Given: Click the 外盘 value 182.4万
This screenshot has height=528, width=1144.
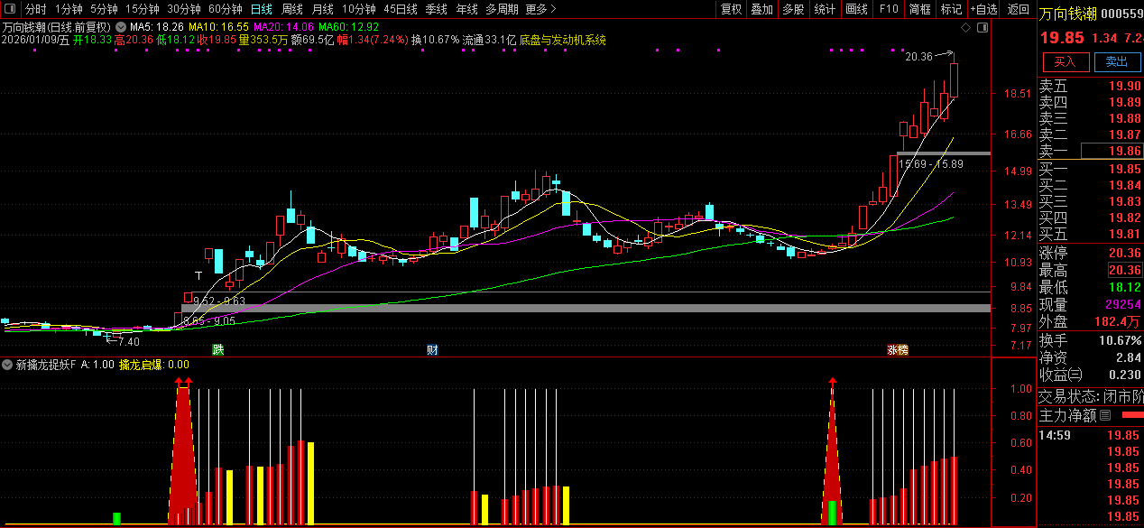Looking at the screenshot, I should coord(1119,321).
